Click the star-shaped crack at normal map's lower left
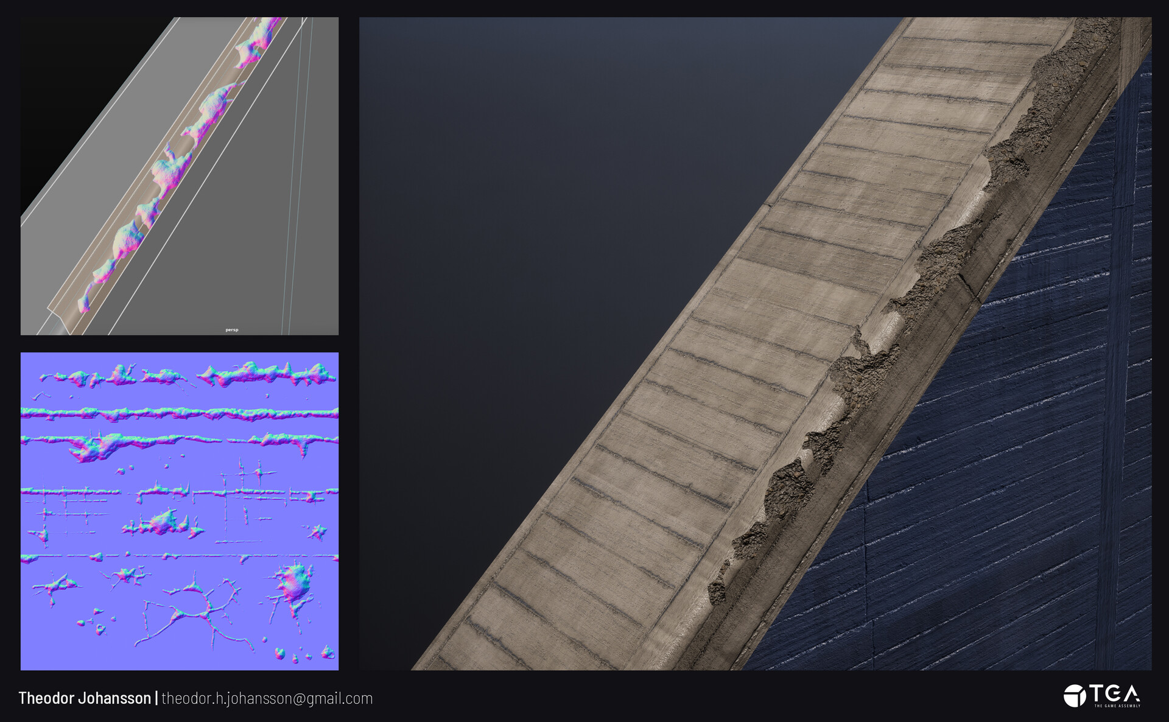Viewport: 1169px width, 722px height. 55,586
